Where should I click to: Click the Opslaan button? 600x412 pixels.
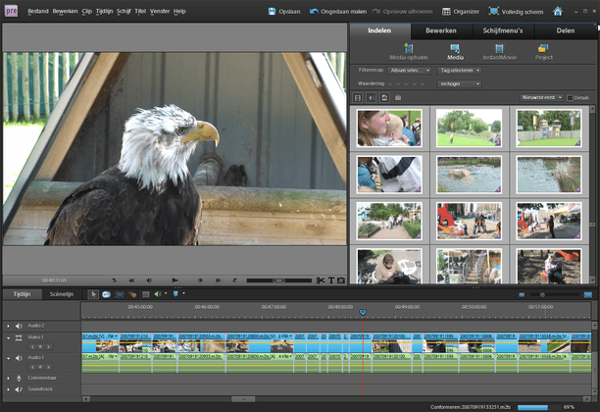[284, 11]
